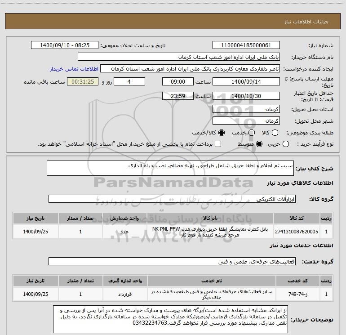Click the countdown timer 00:31:25
This screenshot has width=346, height=335.
(83, 82)
